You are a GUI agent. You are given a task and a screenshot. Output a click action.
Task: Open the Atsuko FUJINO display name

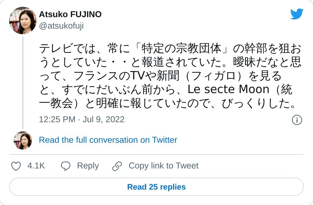70,14
